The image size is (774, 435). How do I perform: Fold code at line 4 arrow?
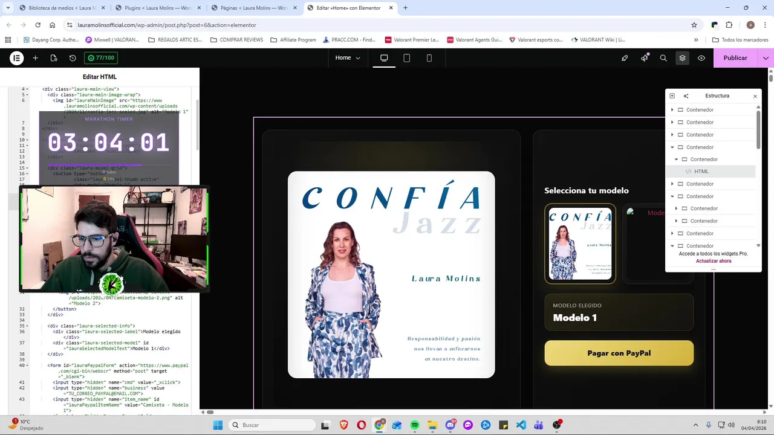pos(26,89)
